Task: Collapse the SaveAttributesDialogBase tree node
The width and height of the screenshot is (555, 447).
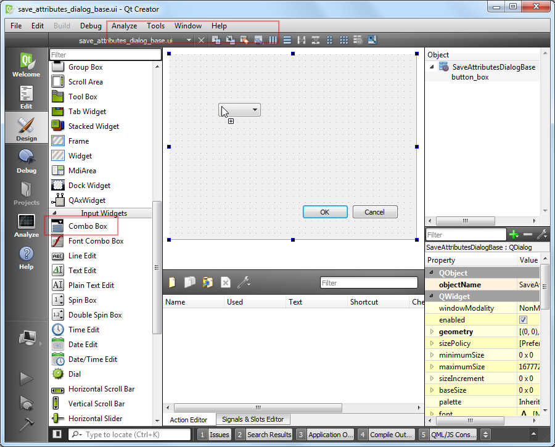Action: tap(432, 67)
